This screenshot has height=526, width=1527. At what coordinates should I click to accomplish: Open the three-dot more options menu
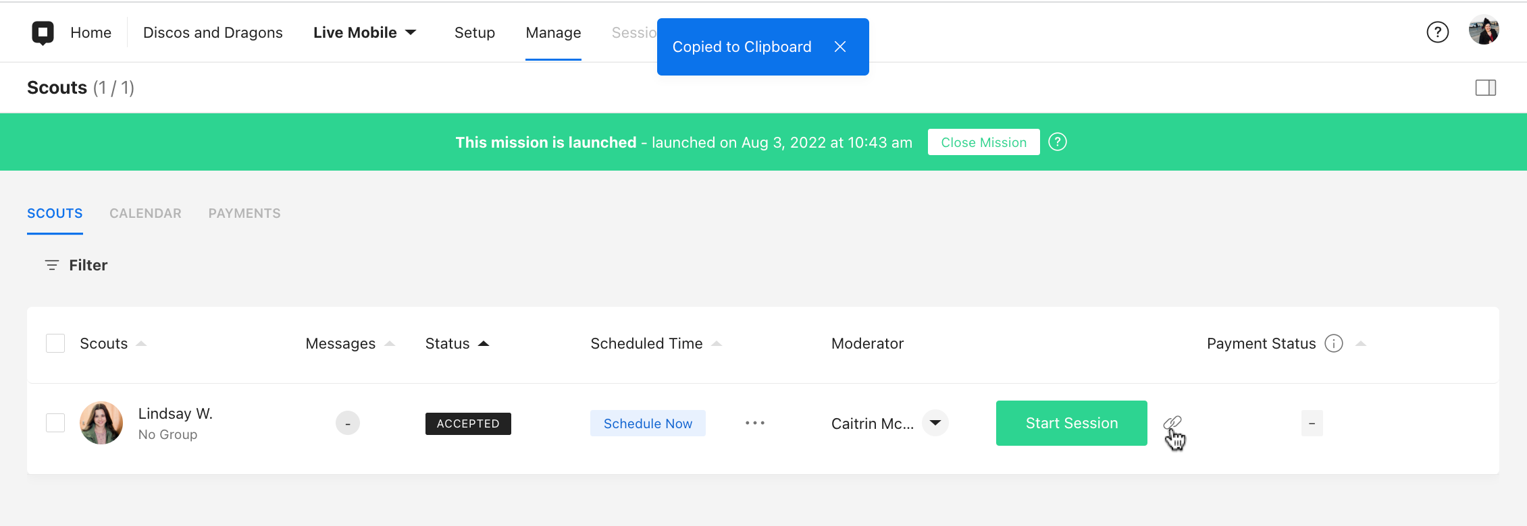[x=754, y=423]
